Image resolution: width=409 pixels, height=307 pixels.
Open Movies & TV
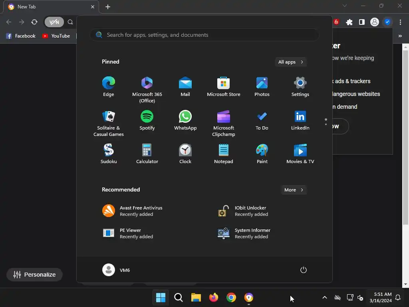pyautogui.click(x=300, y=154)
